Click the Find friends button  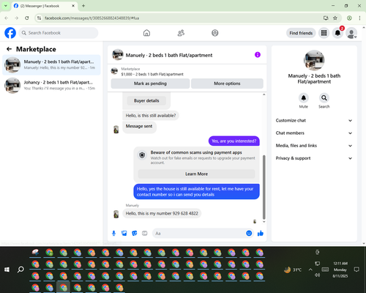coord(301,33)
